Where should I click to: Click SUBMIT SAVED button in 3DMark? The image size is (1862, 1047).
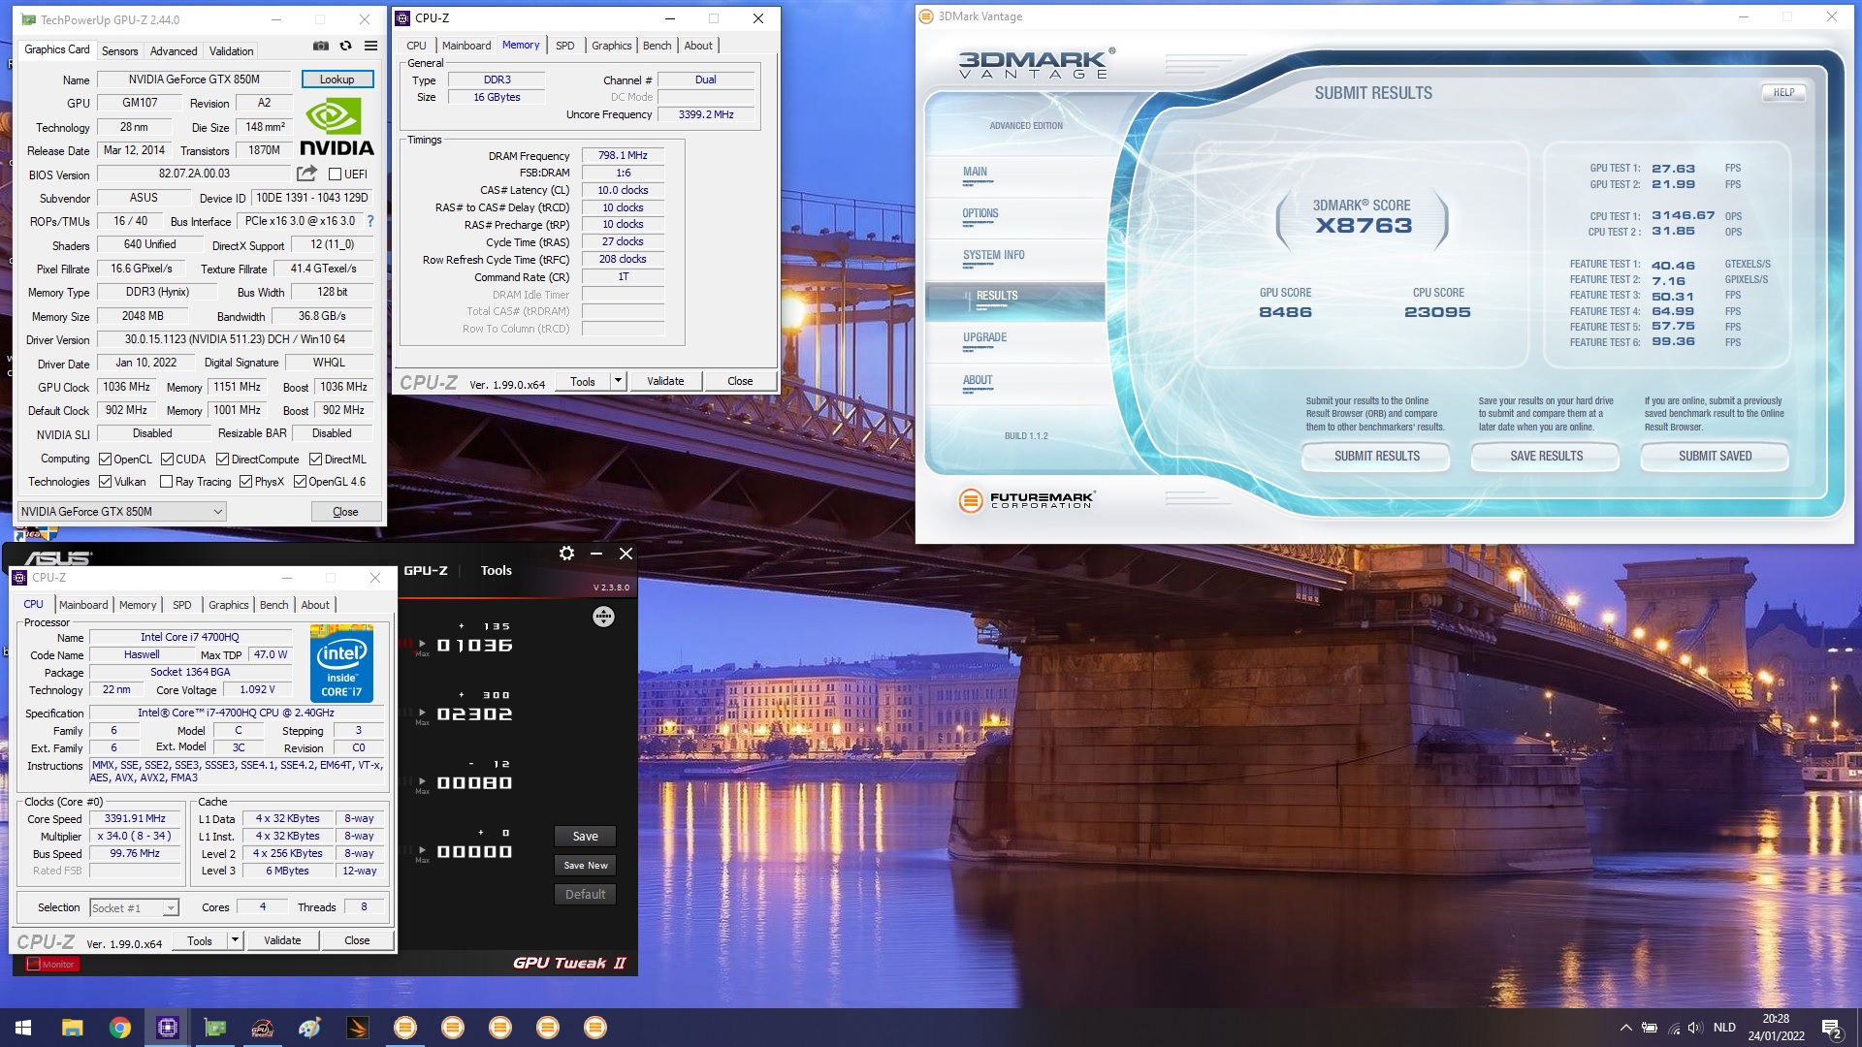click(x=1715, y=457)
